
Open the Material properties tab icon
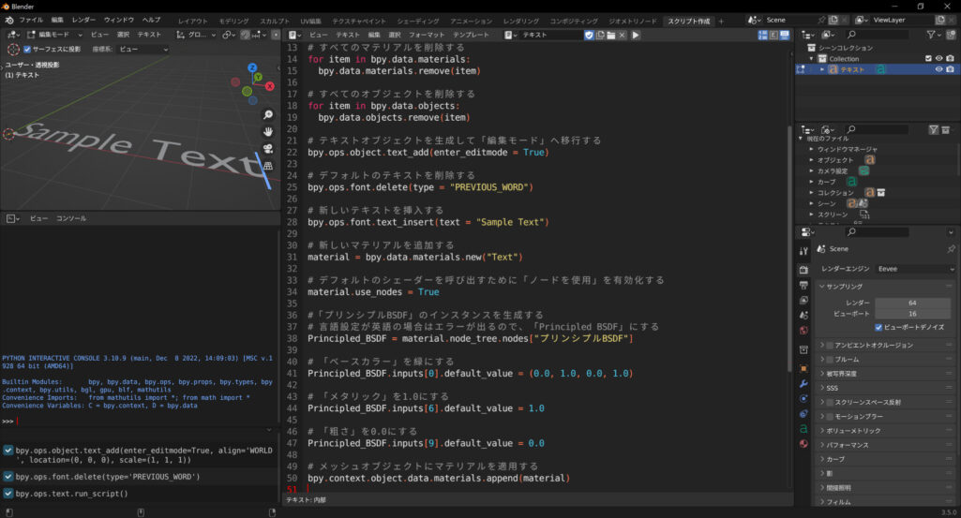click(x=803, y=444)
